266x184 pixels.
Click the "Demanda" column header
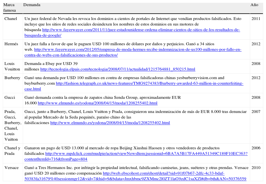pyautogui.click(x=32, y=5)
